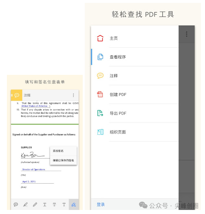Open 组织页面 menu entry
Image resolution: width=205 pixels, height=214 pixels.
(135, 132)
